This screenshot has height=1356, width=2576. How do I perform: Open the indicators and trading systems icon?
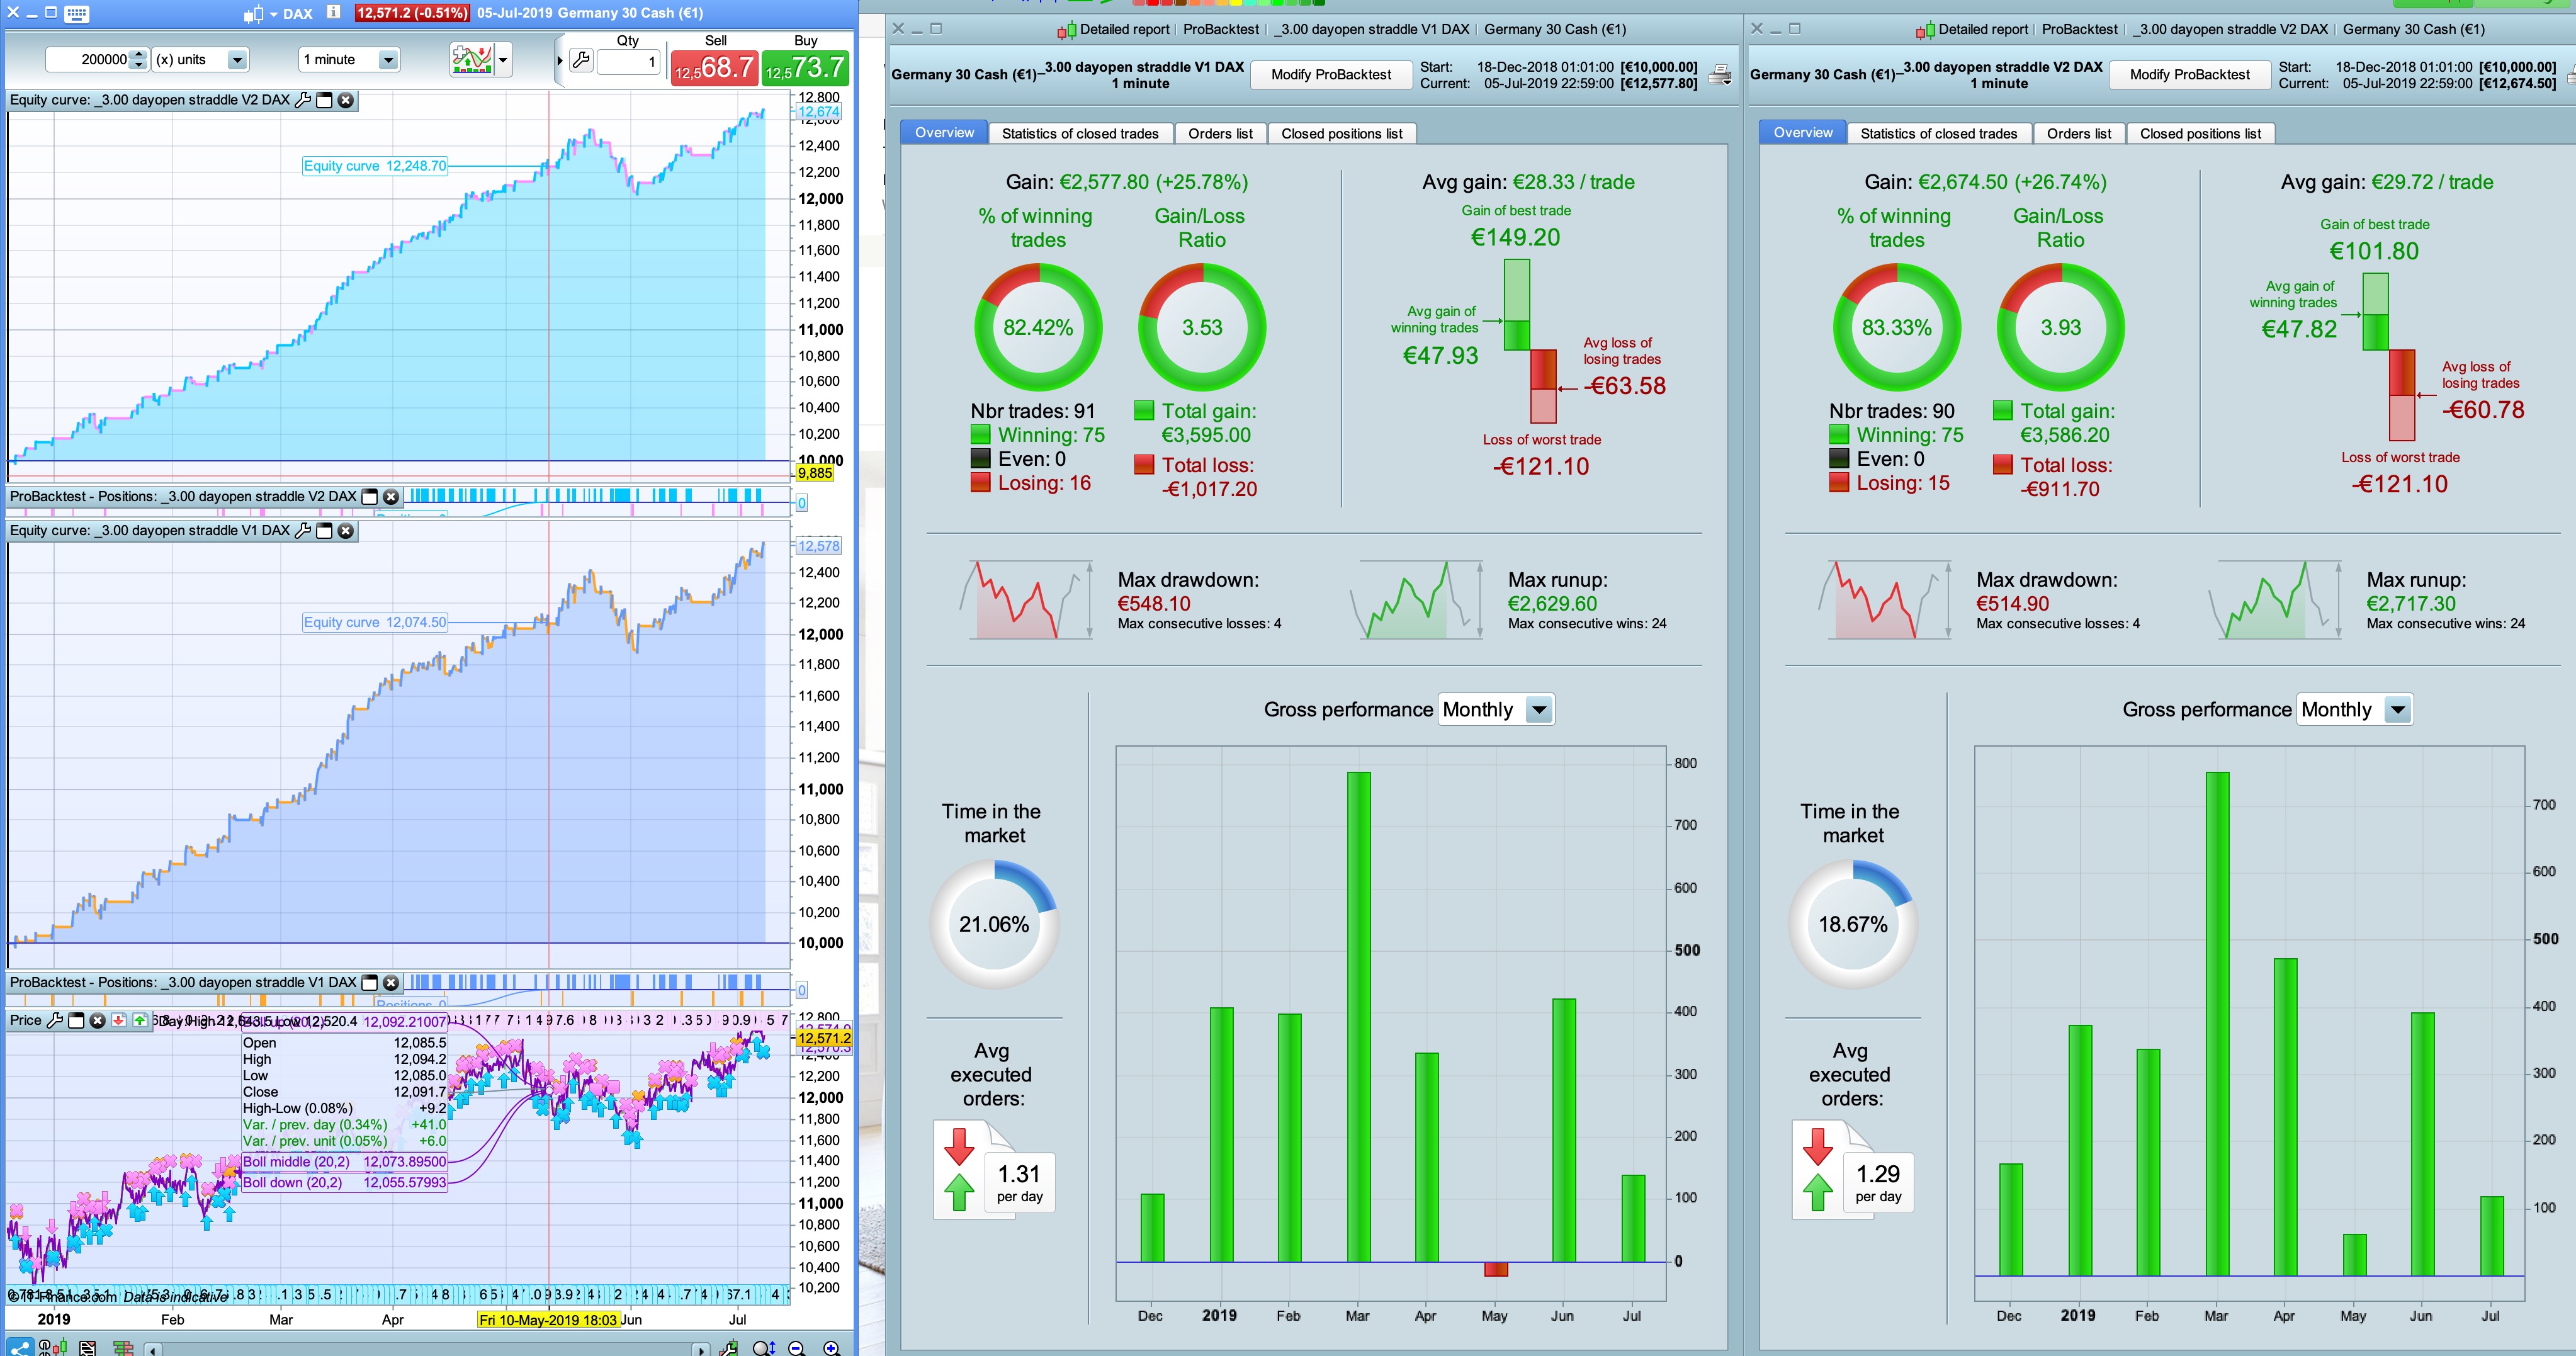tap(471, 60)
